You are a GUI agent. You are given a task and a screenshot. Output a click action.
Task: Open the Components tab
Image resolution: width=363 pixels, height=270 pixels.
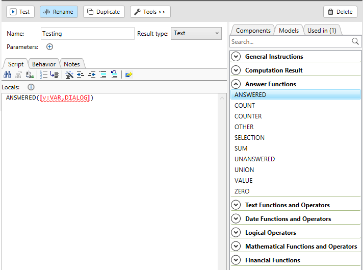253,31
